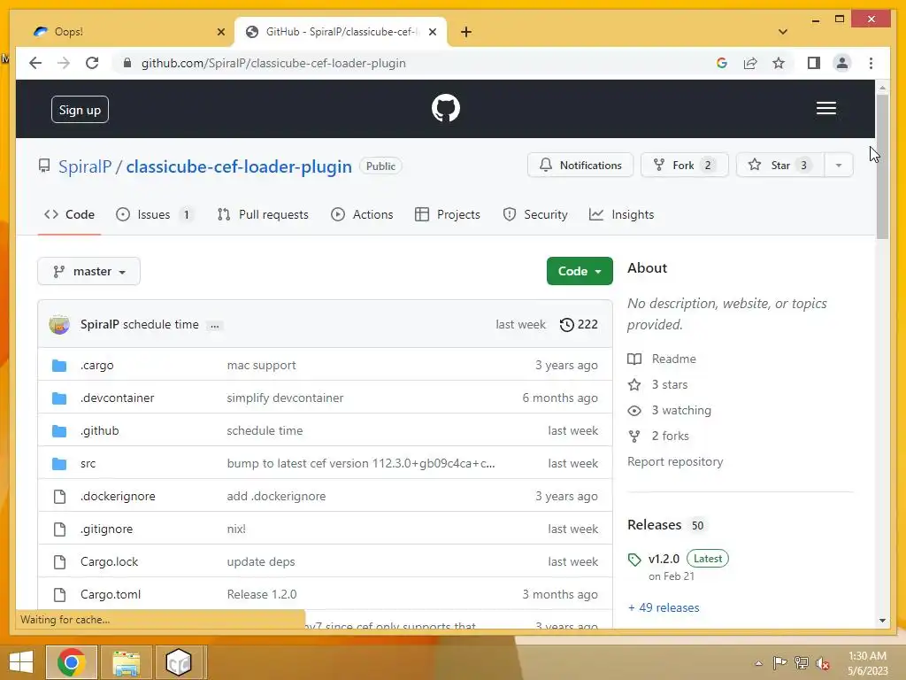This screenshot has height=680, width=906.
Task: Open + 49 releases link
Action: [x=664, y=607]
